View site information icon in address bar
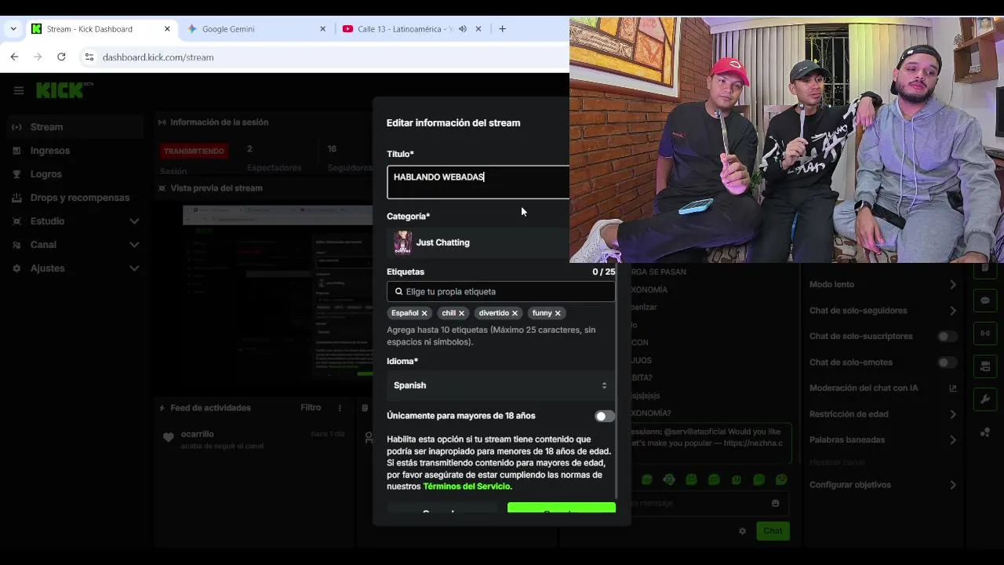 tap(89, 57)
